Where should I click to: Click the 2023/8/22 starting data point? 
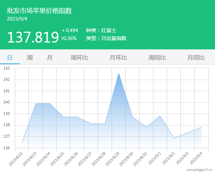(x=22, y=143)
